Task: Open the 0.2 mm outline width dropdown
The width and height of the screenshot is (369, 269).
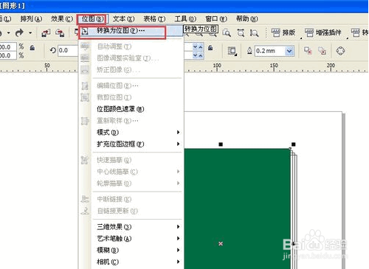Action: [x=289, y=51]
